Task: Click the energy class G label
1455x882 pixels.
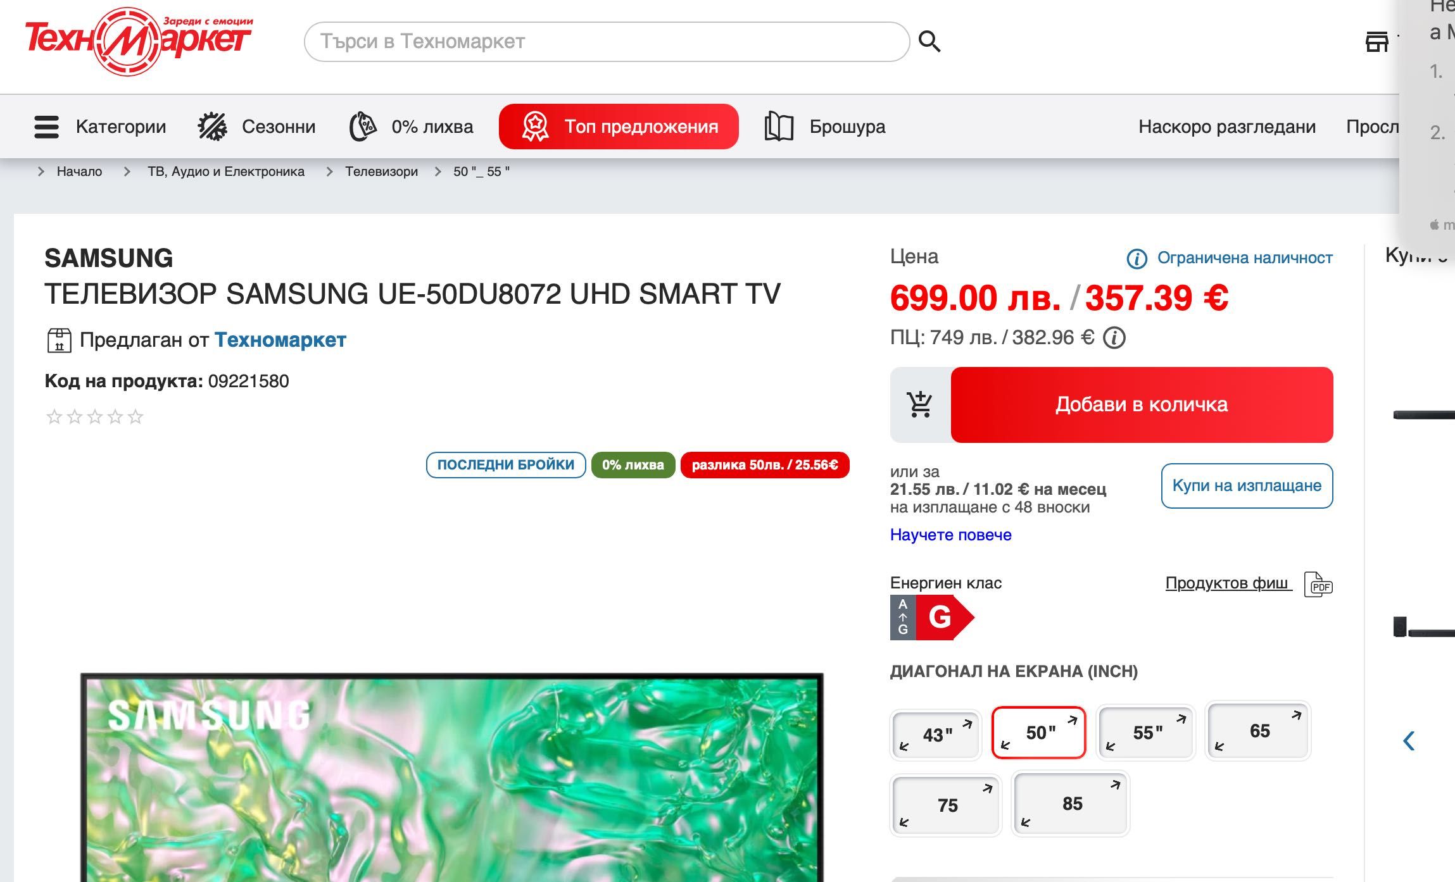Action: 932,617
